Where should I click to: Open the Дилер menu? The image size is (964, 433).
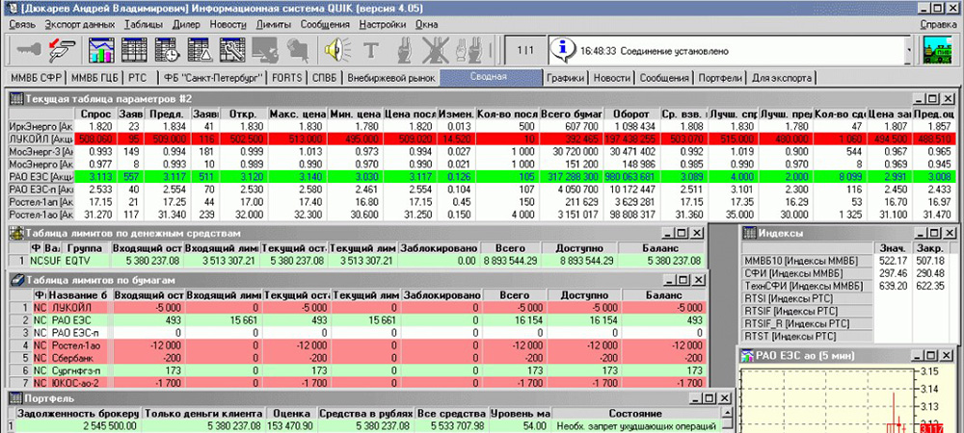click(x=186, y=24)
